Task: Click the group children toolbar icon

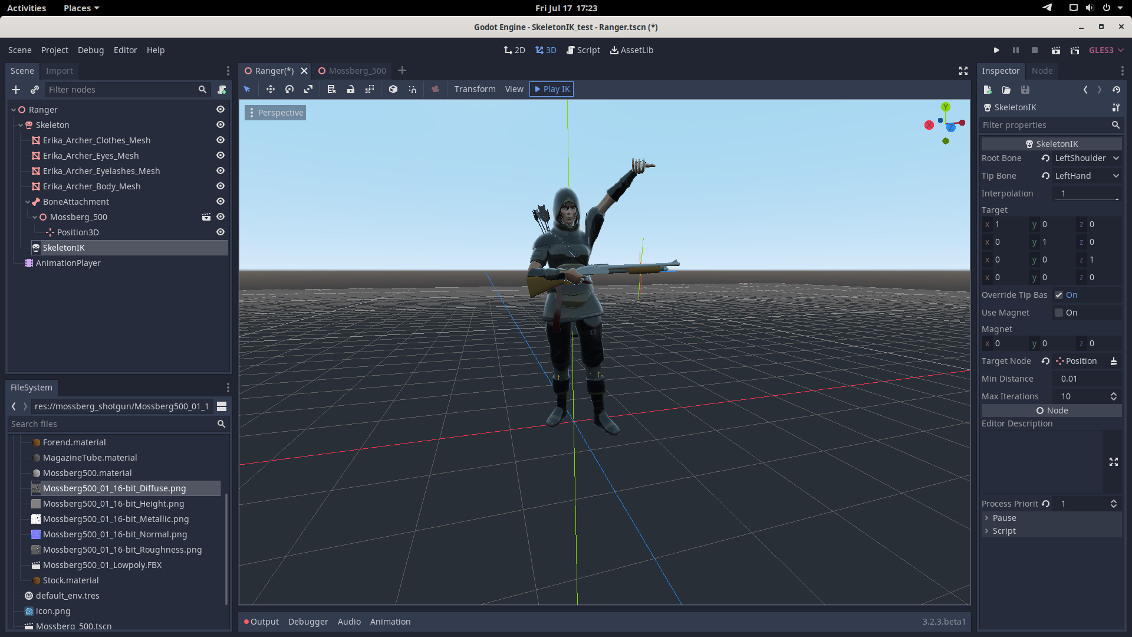Action: (x=370, y=89)
